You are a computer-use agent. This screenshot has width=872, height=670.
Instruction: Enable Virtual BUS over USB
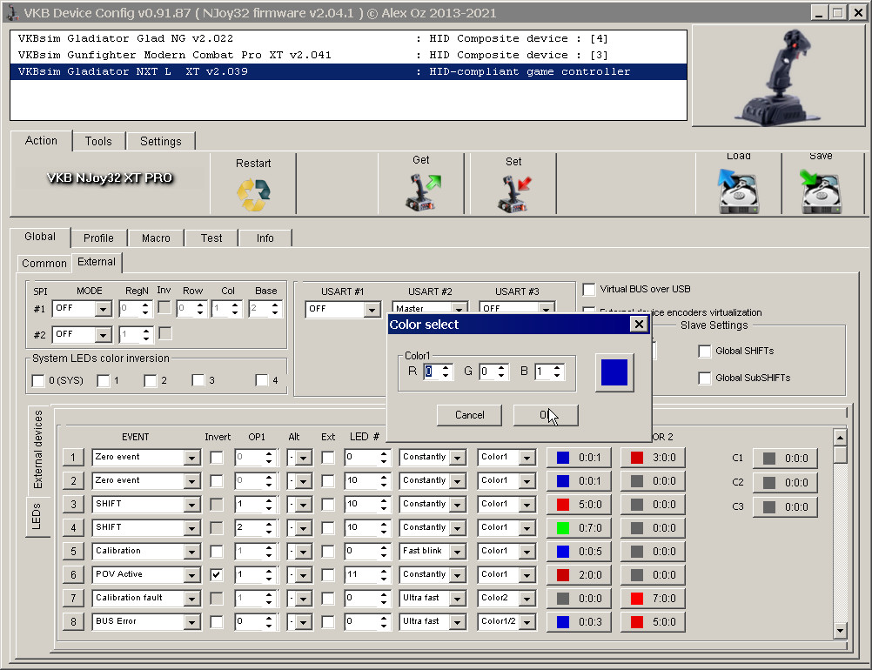[x=589, y=289]
